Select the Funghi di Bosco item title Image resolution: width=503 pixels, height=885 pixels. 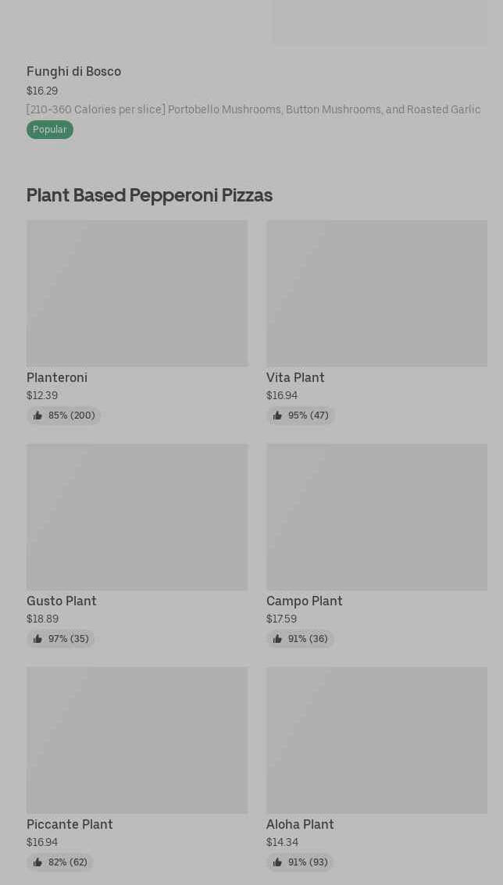[73, 72]
